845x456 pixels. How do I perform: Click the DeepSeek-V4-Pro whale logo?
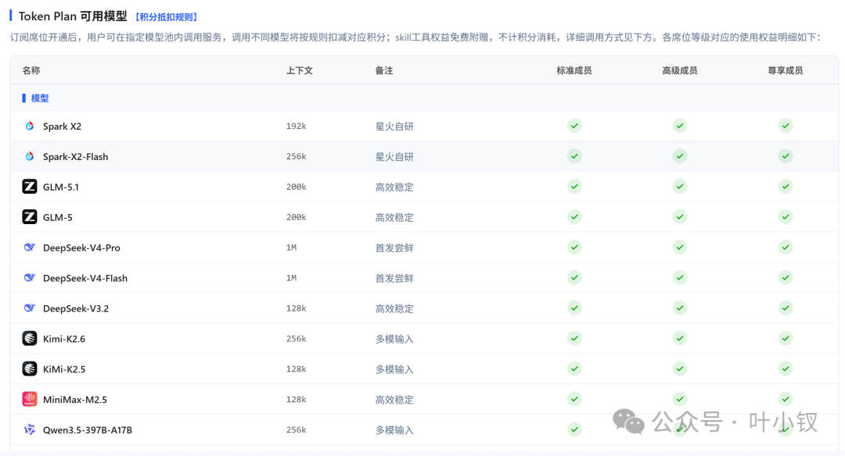pos(30,248)
